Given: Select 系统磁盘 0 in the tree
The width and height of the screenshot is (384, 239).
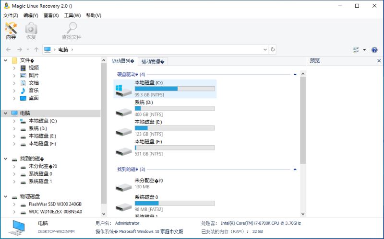Looking at the screenshot, I should [40, 174].
